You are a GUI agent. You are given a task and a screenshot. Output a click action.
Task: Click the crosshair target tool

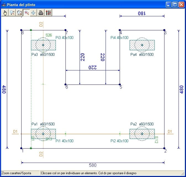coord(33,13)
